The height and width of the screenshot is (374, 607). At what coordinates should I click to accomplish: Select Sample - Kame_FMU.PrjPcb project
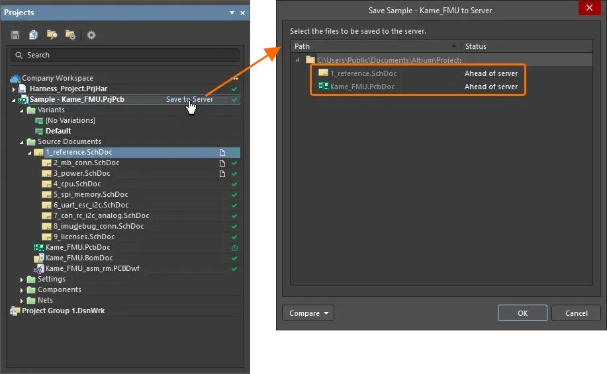coord(77,99)
